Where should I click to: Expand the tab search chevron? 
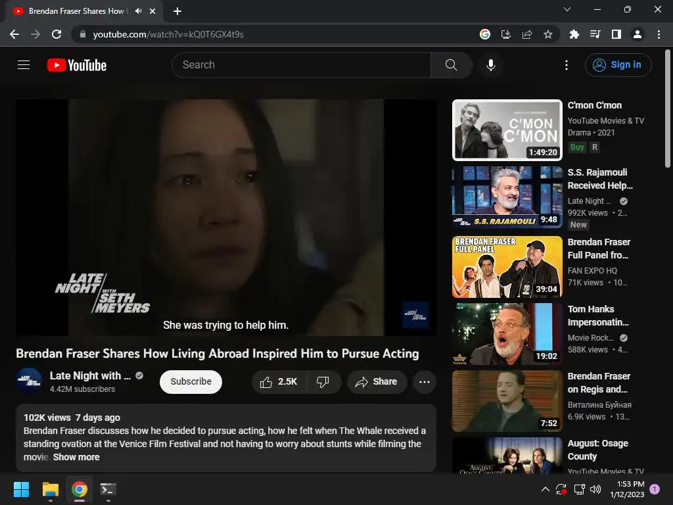click(x=567, y=9)
